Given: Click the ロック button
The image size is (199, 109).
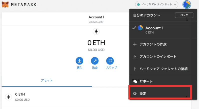Looking at the screenshot, I should (184, 15).
